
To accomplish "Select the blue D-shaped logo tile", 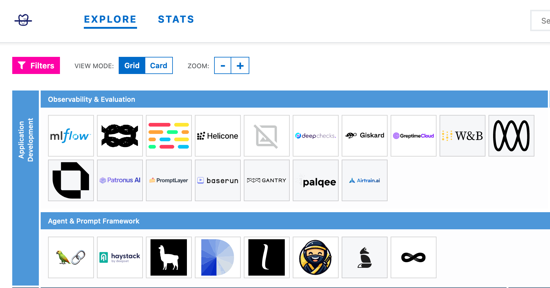I will pyautogui.click(x=218, y=257).
